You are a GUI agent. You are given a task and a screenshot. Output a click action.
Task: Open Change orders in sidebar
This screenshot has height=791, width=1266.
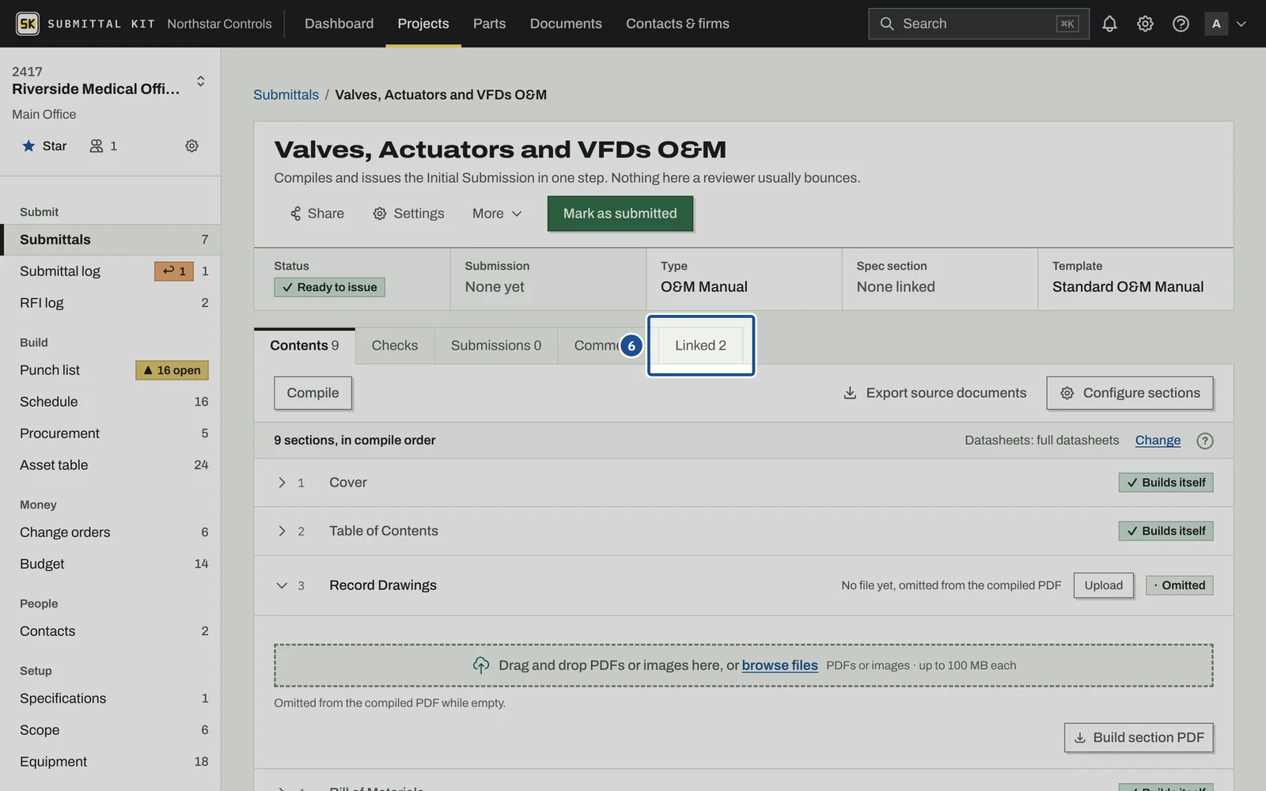(x=111, y=532)
